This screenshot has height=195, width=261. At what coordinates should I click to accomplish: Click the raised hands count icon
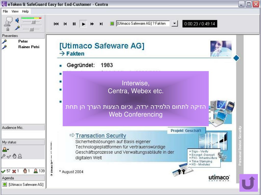coord(25,171)
